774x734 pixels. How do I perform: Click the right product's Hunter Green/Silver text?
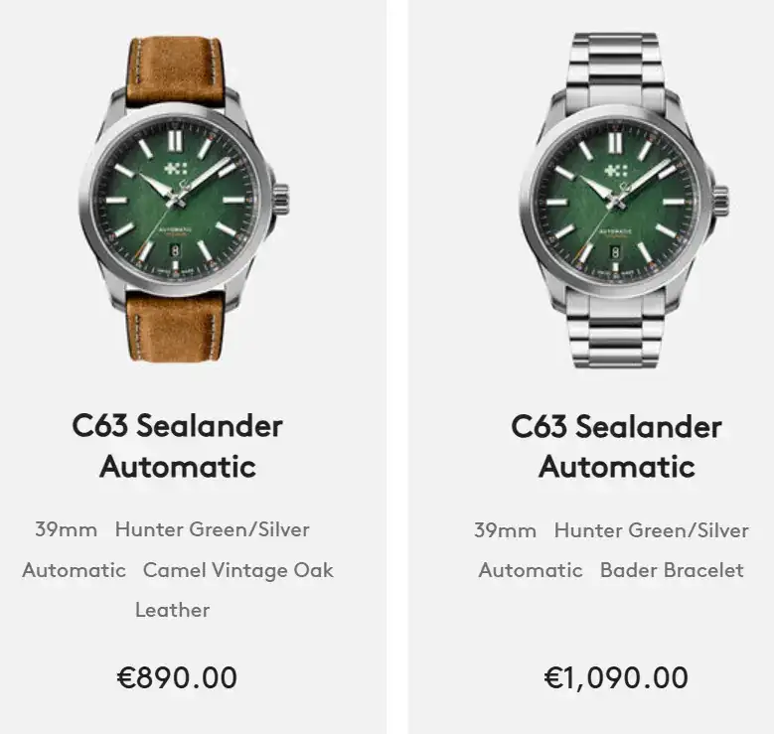pos(652,530)
